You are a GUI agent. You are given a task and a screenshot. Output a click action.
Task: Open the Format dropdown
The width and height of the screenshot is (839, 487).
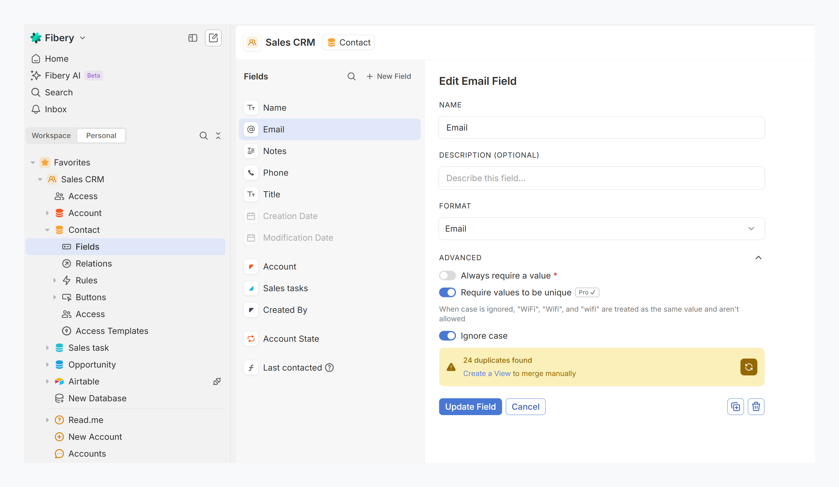[x=601, y=229]
